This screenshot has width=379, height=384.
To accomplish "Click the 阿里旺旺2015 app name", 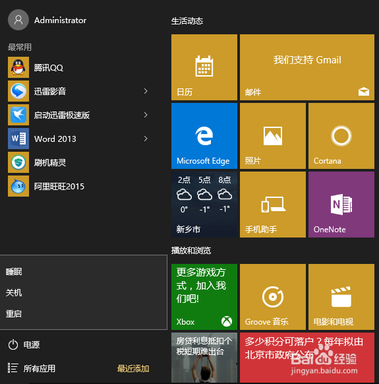I will (59, 186).
